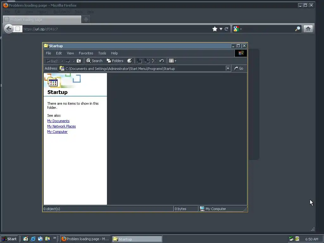
Task: Select the Problem loading page tab
Action: (x=42, y=19)
